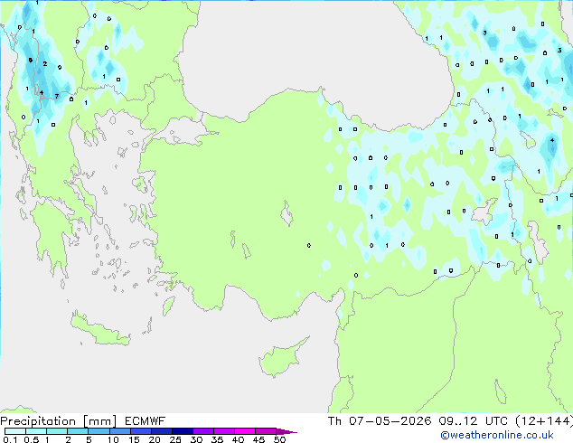Screen dimensions: 573x443
Task: Click the legend label '35'
Action: 217,439
